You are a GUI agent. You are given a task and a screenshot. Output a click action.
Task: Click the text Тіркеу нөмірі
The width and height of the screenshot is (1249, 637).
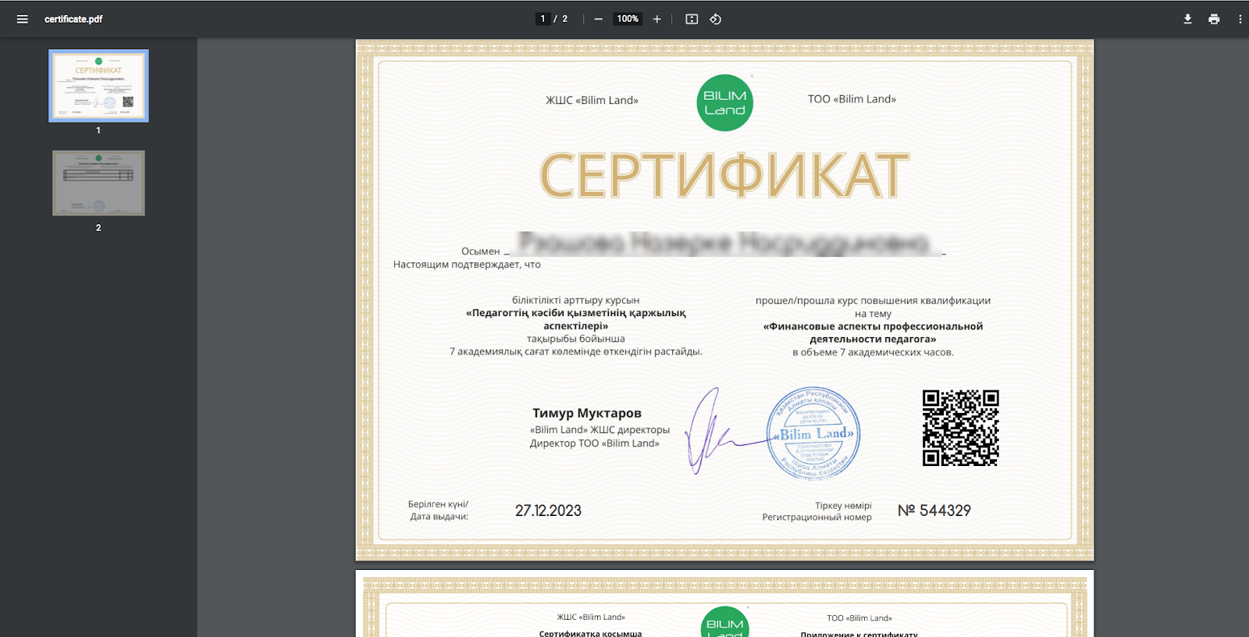tap(843, 506)
